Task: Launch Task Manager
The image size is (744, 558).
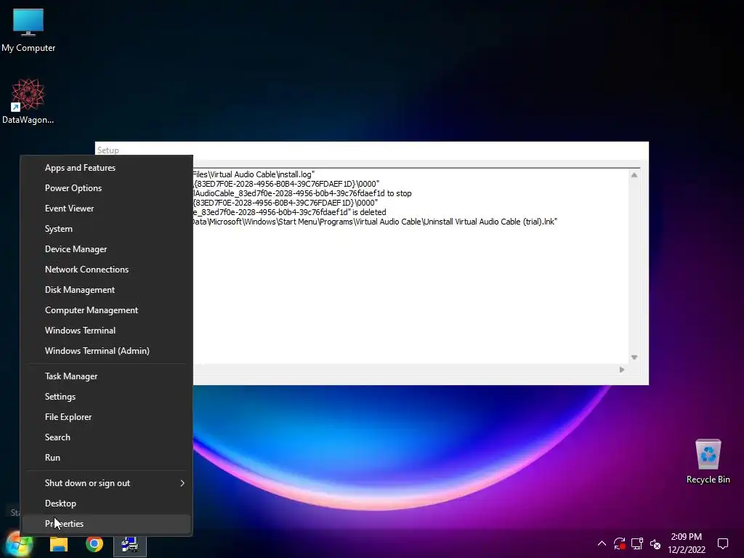Action: coord(106,376)
